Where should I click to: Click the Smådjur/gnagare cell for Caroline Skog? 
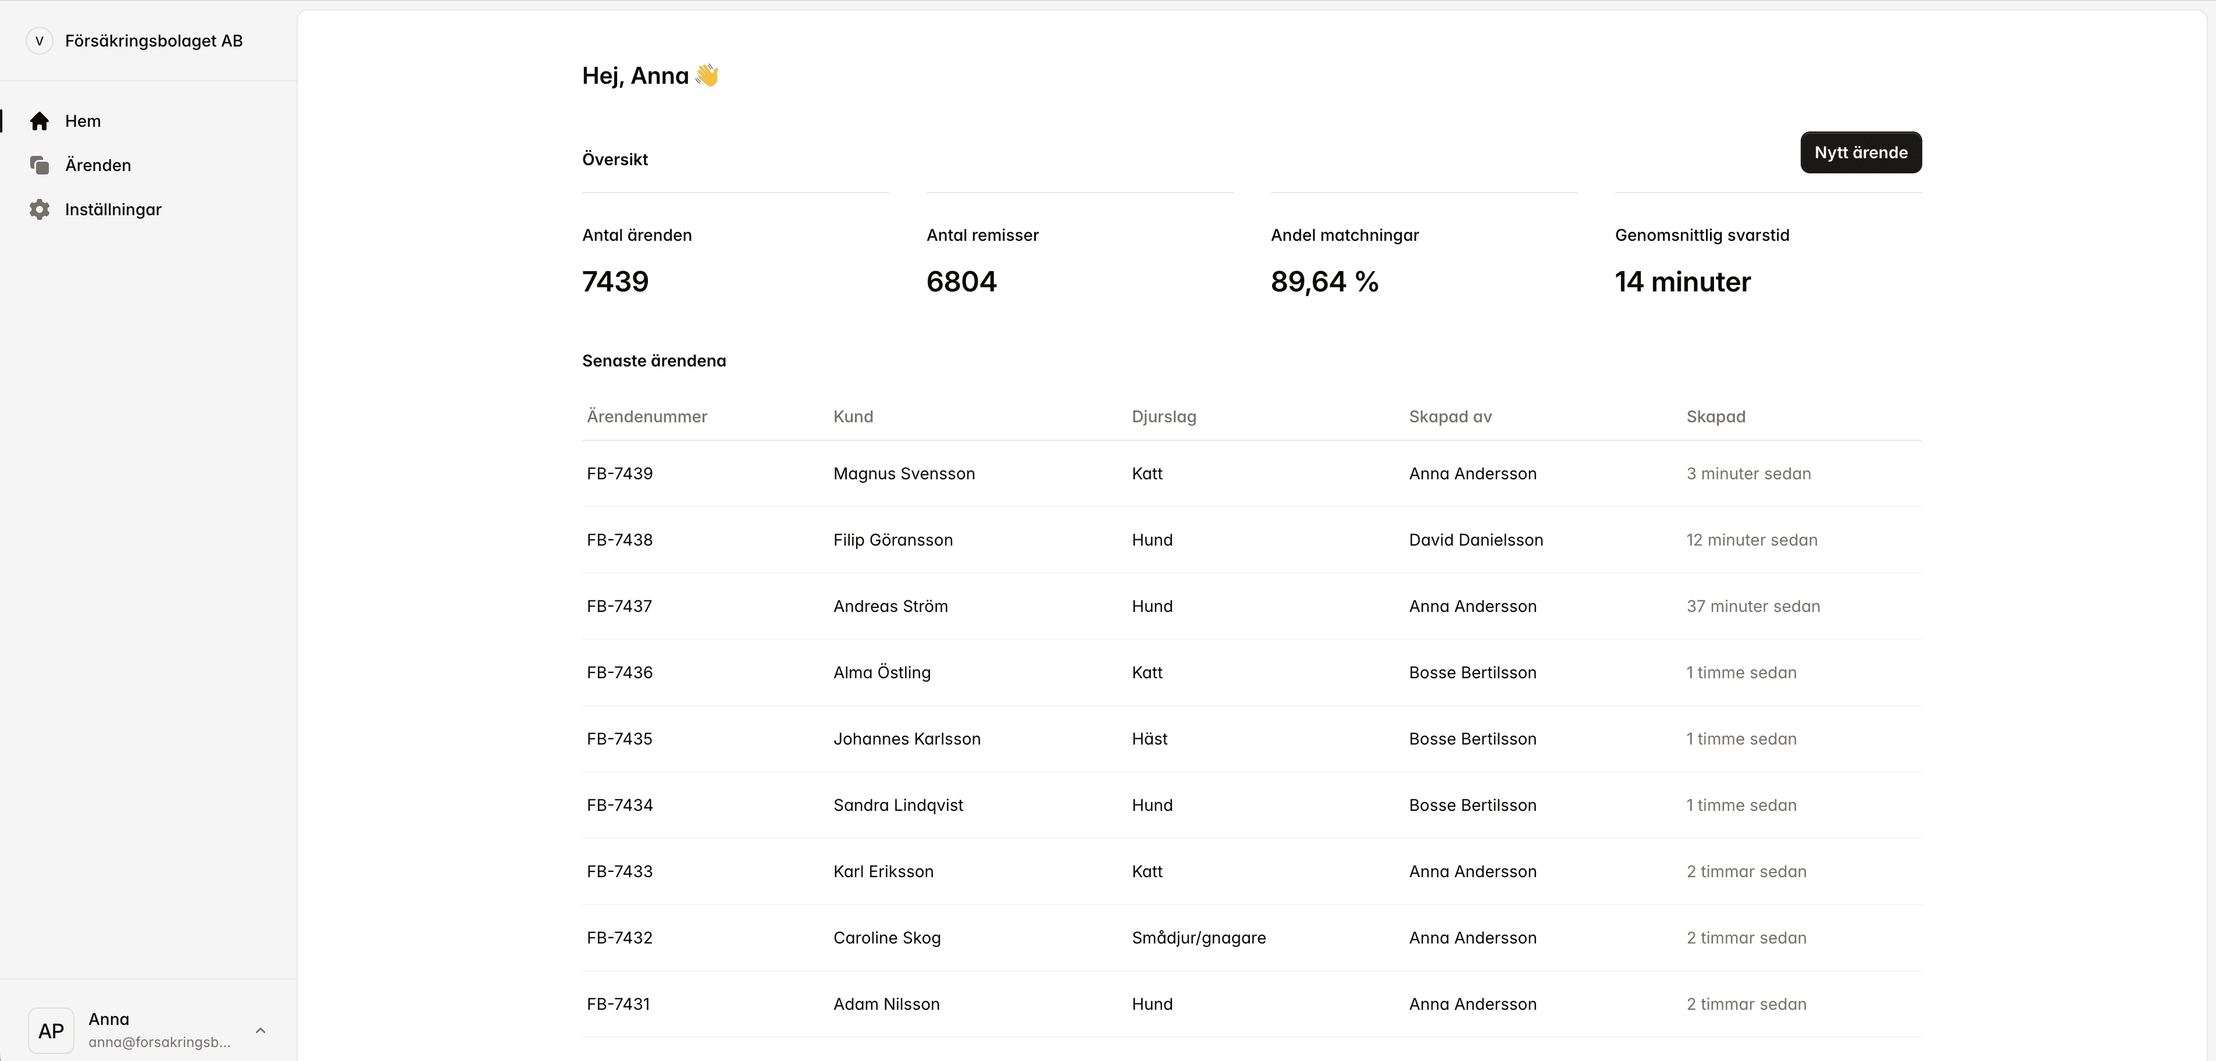click(1198, 938)
